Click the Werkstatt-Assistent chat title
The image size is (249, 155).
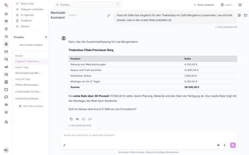(58, 15)
